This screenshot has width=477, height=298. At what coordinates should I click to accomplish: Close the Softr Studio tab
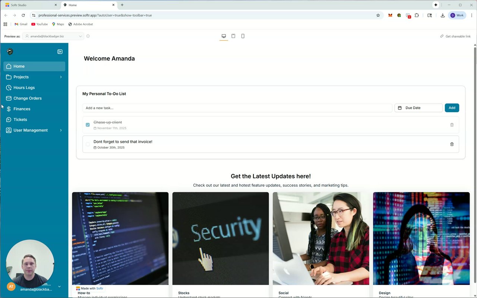coord(56,5)
